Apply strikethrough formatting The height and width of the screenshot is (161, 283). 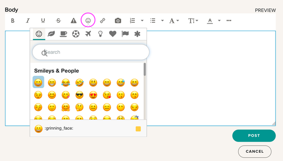pos(58,21)
